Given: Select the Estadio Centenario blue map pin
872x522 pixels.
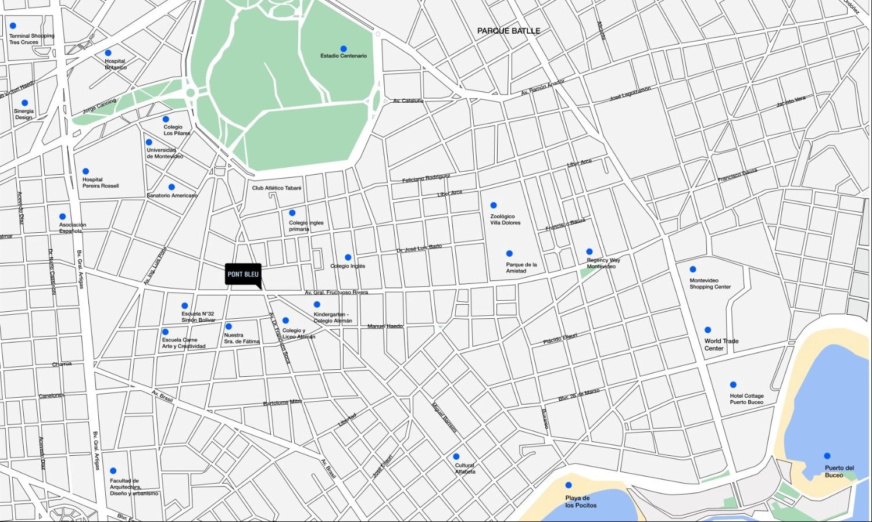Looking at the screenshot, I should pos(344,49).
